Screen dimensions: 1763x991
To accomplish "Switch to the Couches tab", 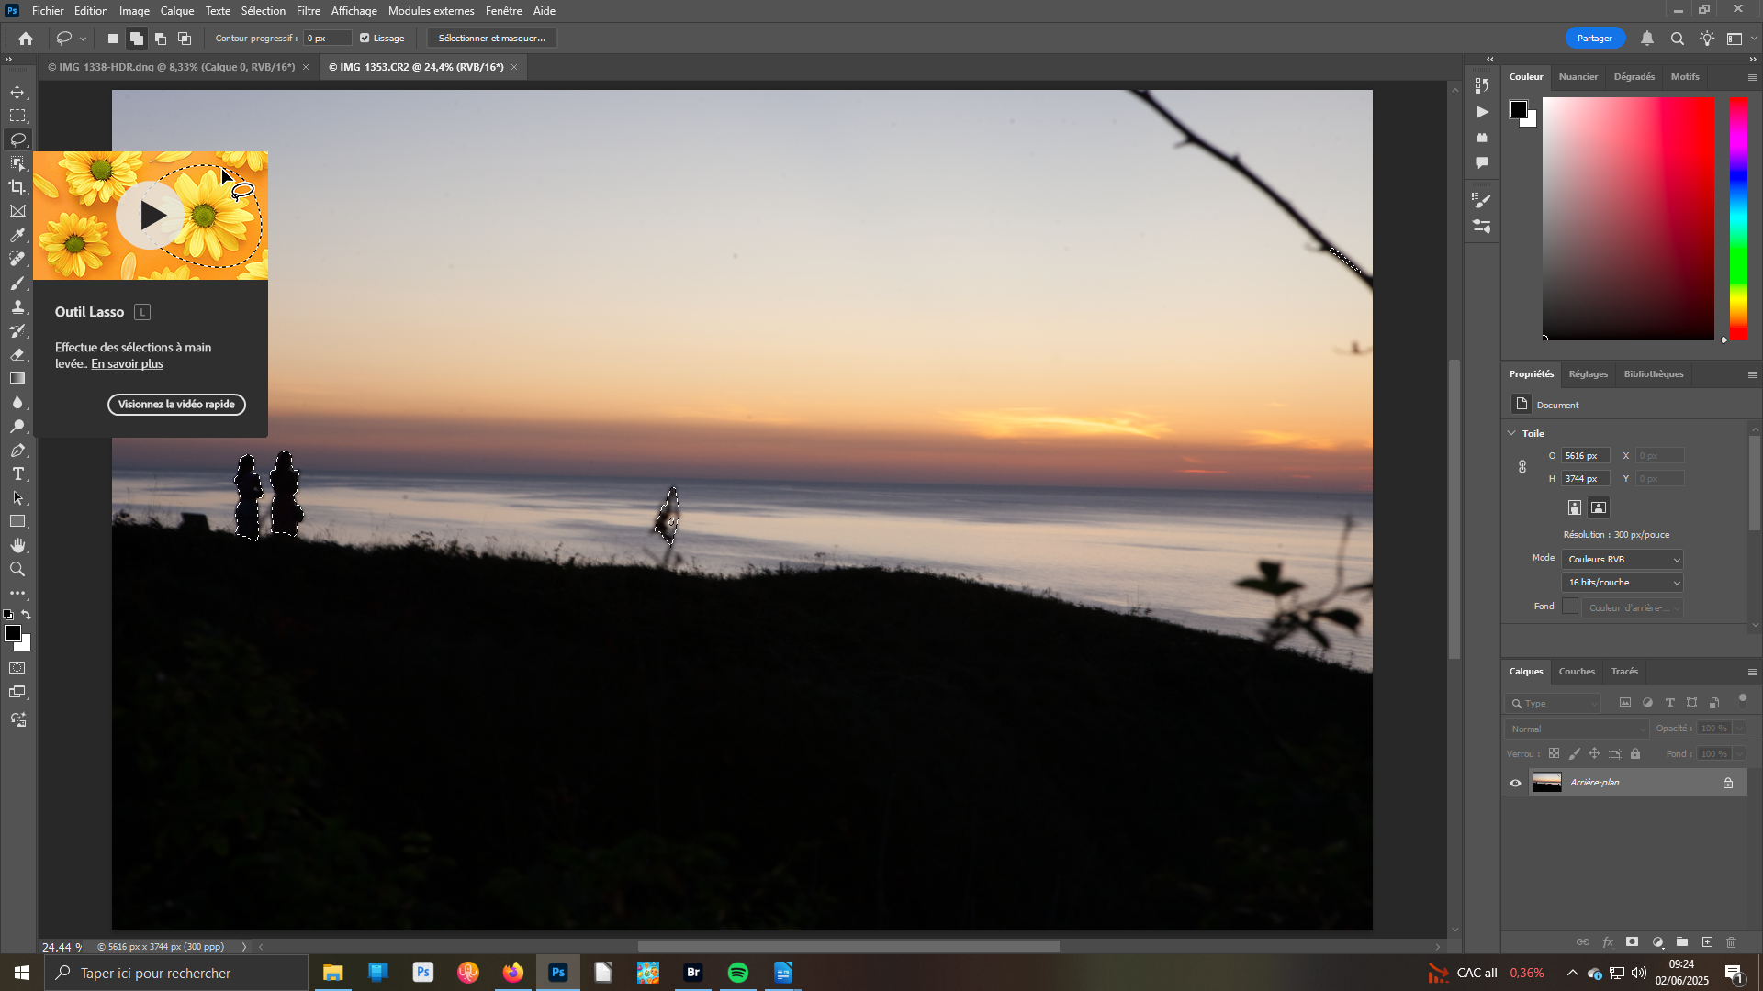I will point(1577,672).
